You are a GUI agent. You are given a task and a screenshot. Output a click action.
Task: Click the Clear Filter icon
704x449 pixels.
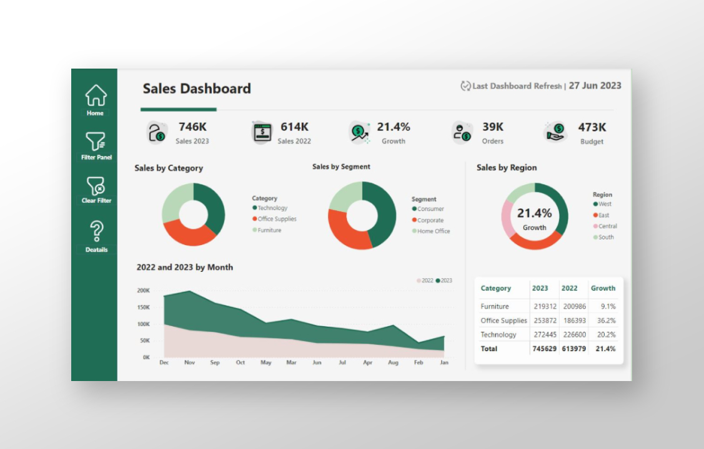96,185
